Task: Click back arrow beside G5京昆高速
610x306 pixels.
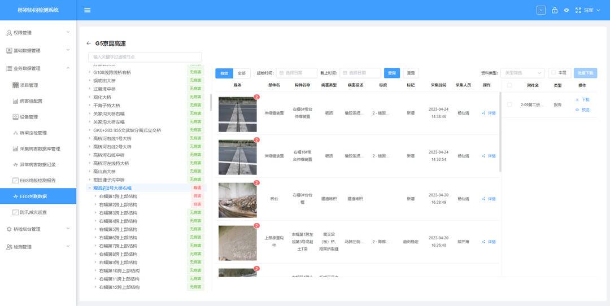Action: click(x=89, y=43)
